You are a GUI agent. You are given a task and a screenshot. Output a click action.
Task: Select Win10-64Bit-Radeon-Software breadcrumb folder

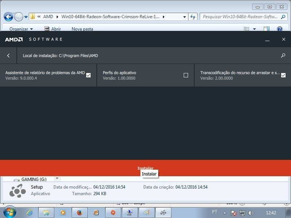110,17
